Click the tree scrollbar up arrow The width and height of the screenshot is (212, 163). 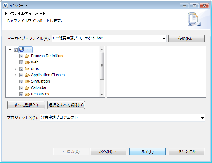[x=102, y=49]
